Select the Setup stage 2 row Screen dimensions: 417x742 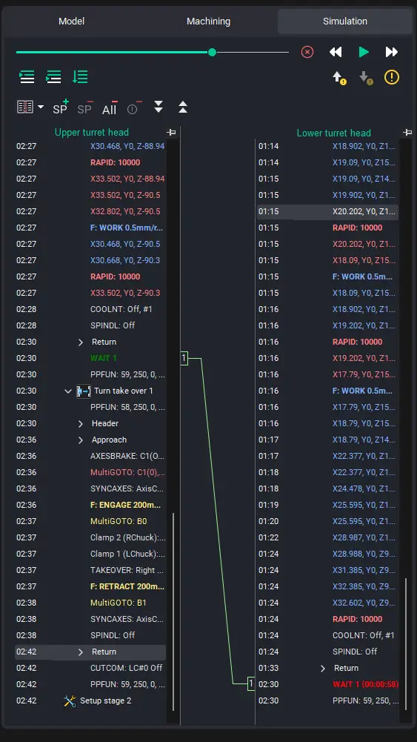point(90,700)
